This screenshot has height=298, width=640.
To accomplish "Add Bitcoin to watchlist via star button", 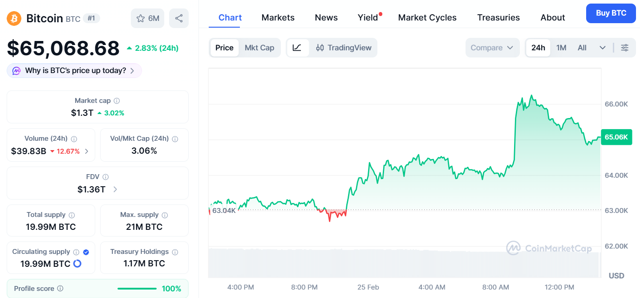I will (x=148, y=18).
